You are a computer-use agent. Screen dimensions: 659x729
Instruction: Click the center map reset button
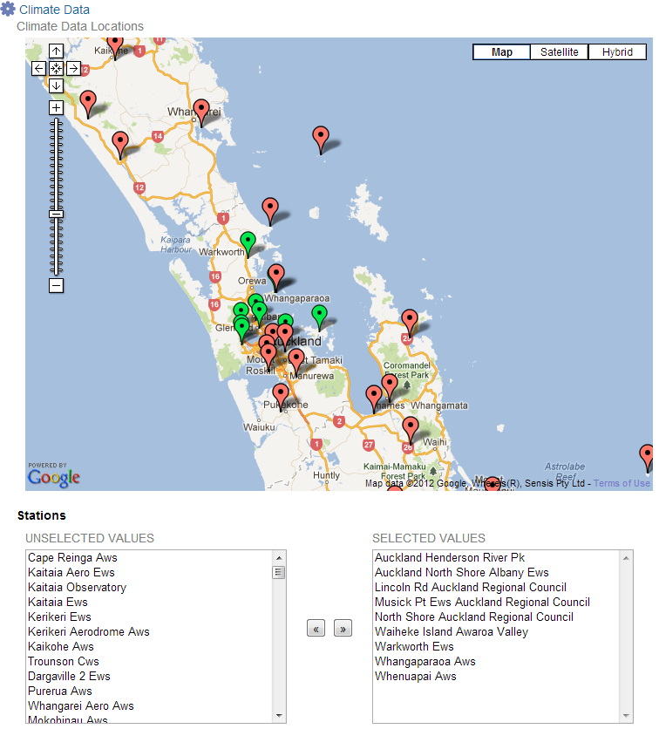56,68
